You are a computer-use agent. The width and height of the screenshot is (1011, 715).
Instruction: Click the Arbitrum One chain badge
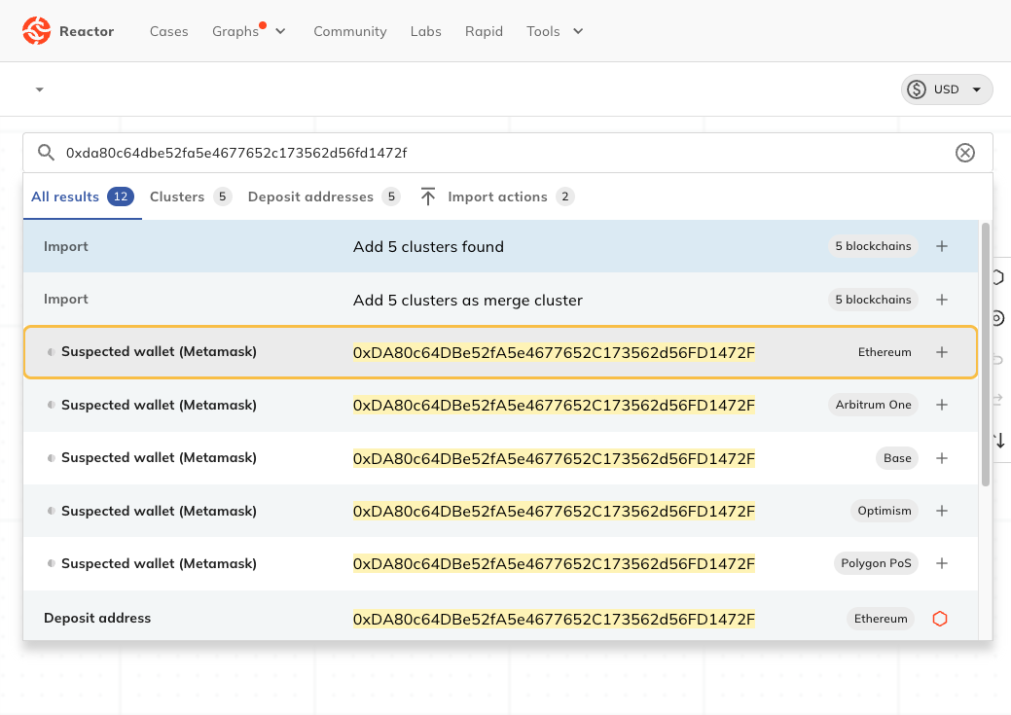(873, 405)
